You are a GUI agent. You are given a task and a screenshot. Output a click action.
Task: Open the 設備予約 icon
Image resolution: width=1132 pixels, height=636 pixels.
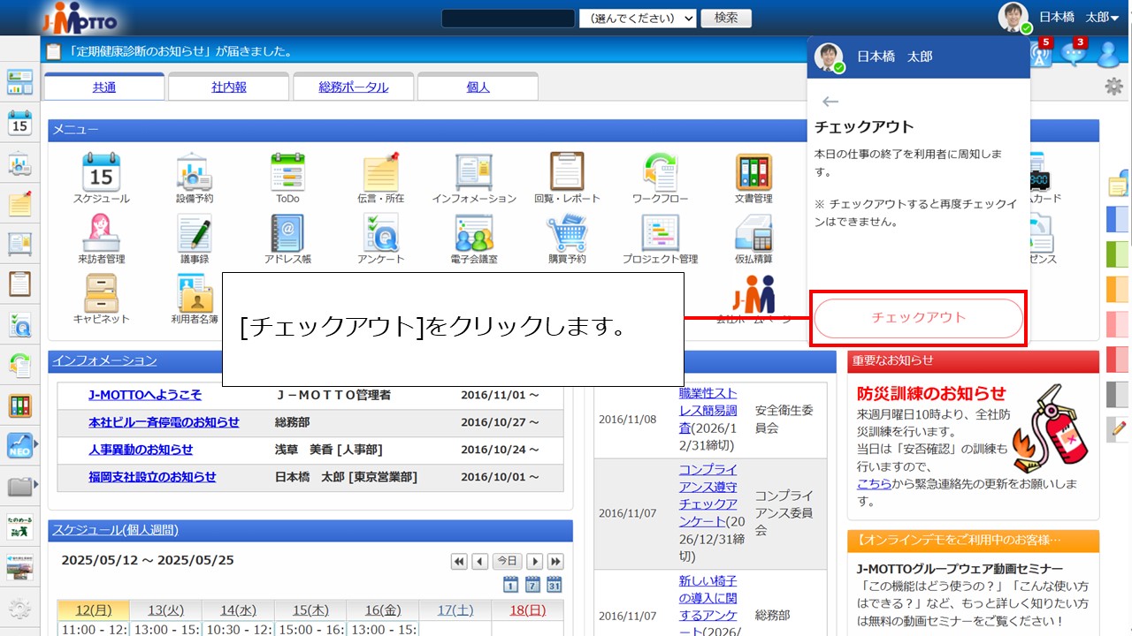(x=194, y=172)
